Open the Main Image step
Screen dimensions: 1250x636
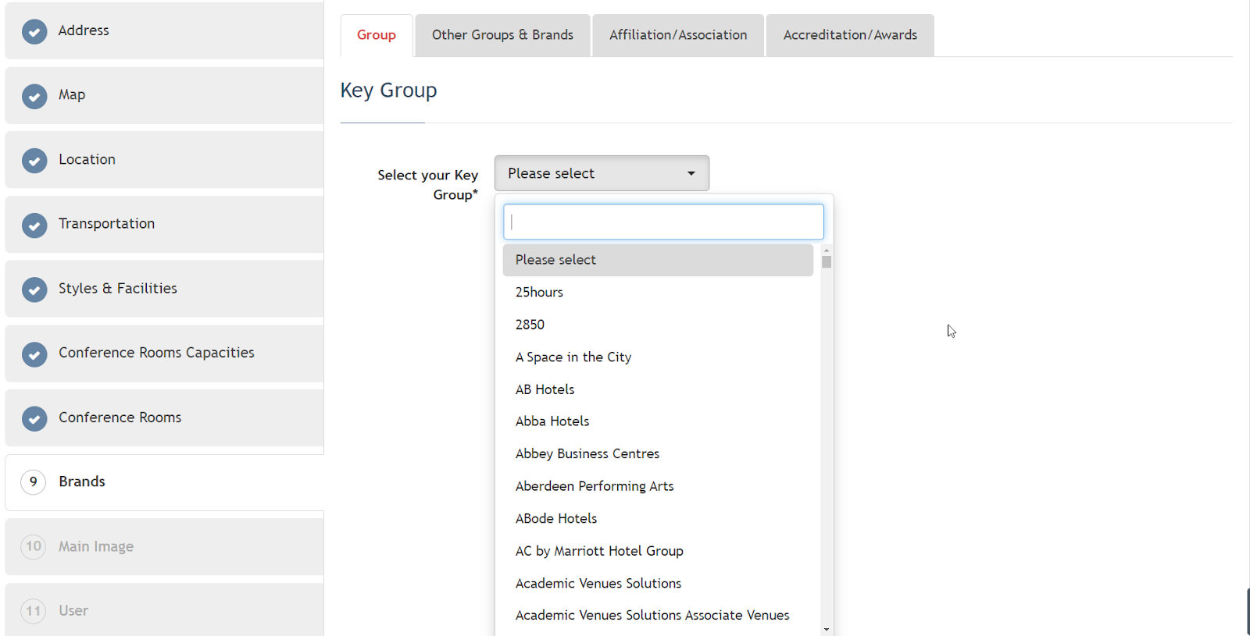(x=164, y=546)
